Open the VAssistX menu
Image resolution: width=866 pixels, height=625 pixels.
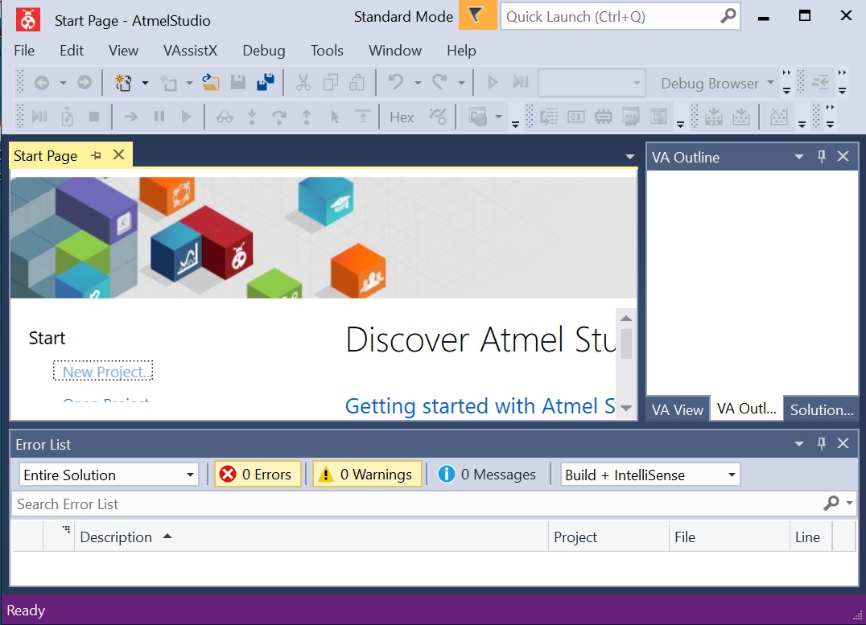pos(191,51)
